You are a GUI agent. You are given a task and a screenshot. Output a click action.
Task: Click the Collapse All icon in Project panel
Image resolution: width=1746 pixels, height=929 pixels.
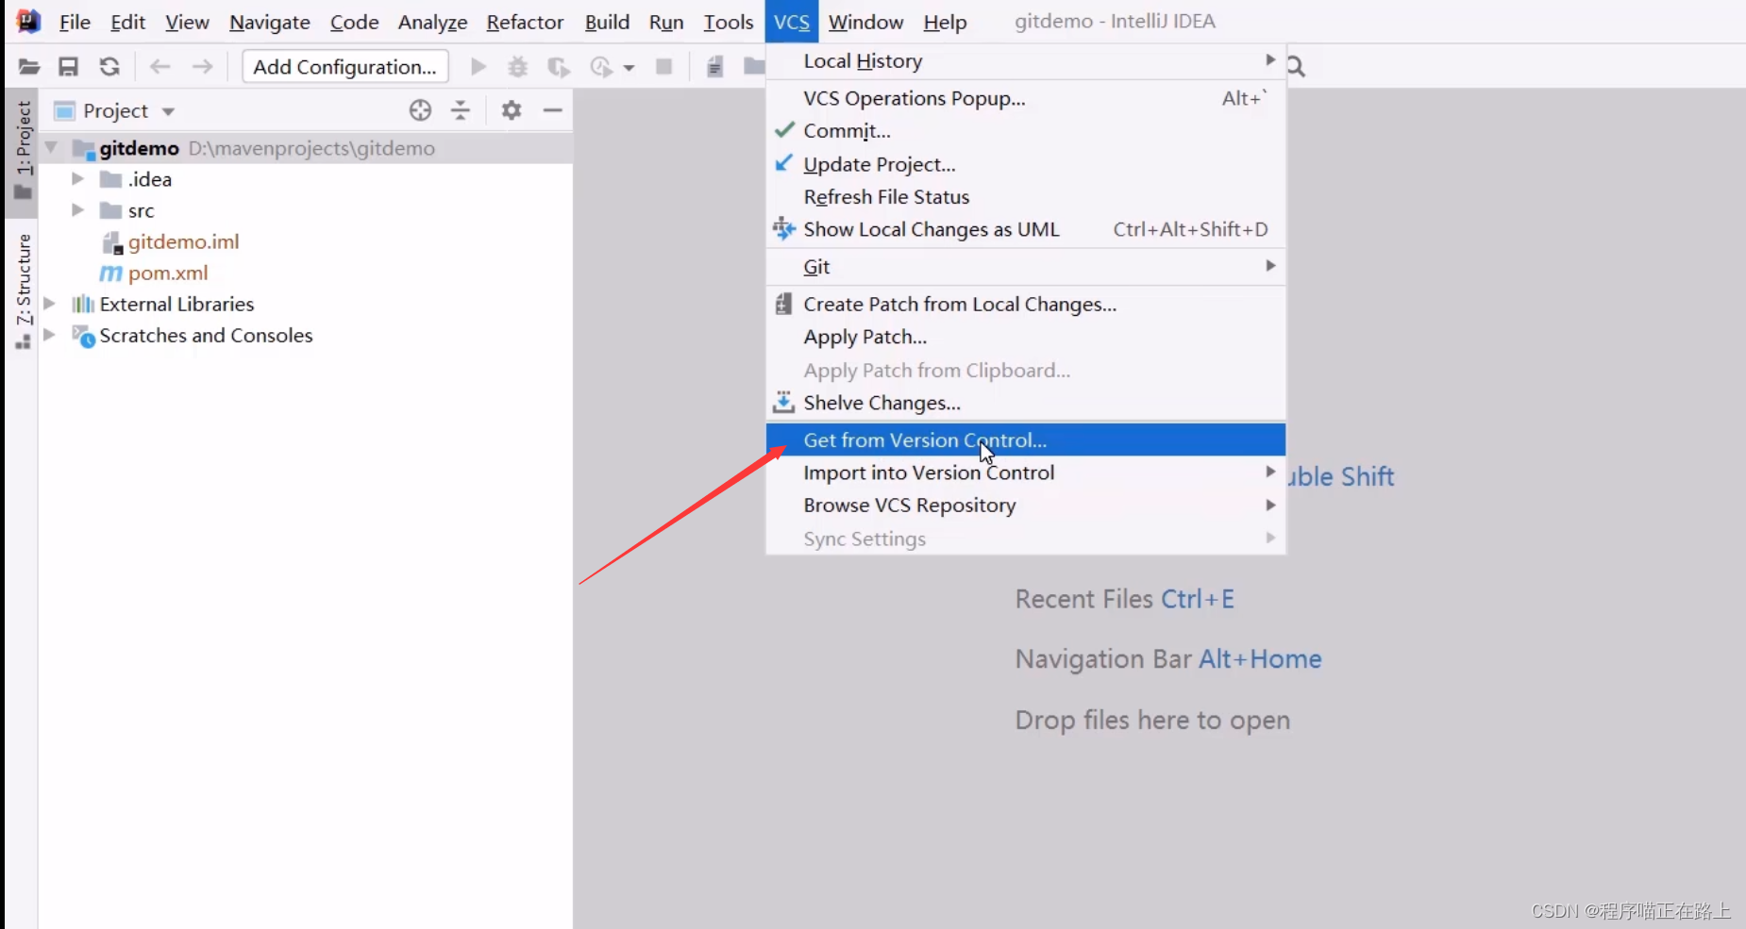pos(461,110)
